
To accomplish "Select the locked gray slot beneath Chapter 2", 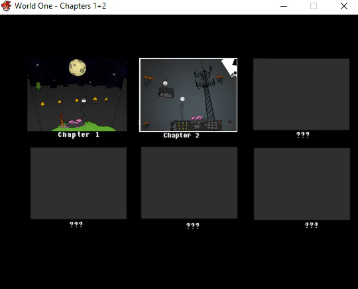I will 189,183.
